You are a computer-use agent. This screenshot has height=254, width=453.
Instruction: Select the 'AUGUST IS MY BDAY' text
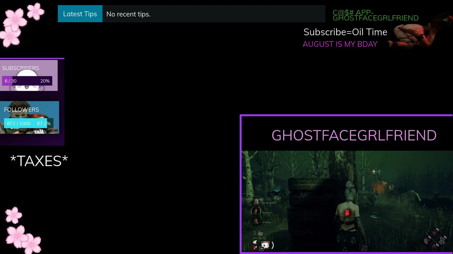click(340, 44)
